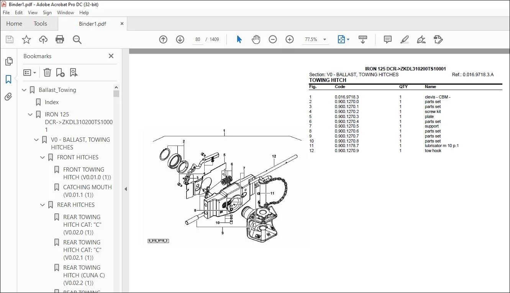Open the Help menu
This screenshot has height=293, width=510.
(x=84, y=13)
